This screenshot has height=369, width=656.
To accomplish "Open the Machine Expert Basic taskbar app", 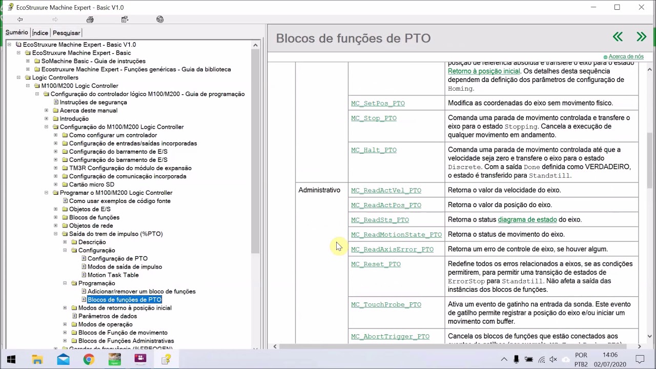I will [114, 359].
